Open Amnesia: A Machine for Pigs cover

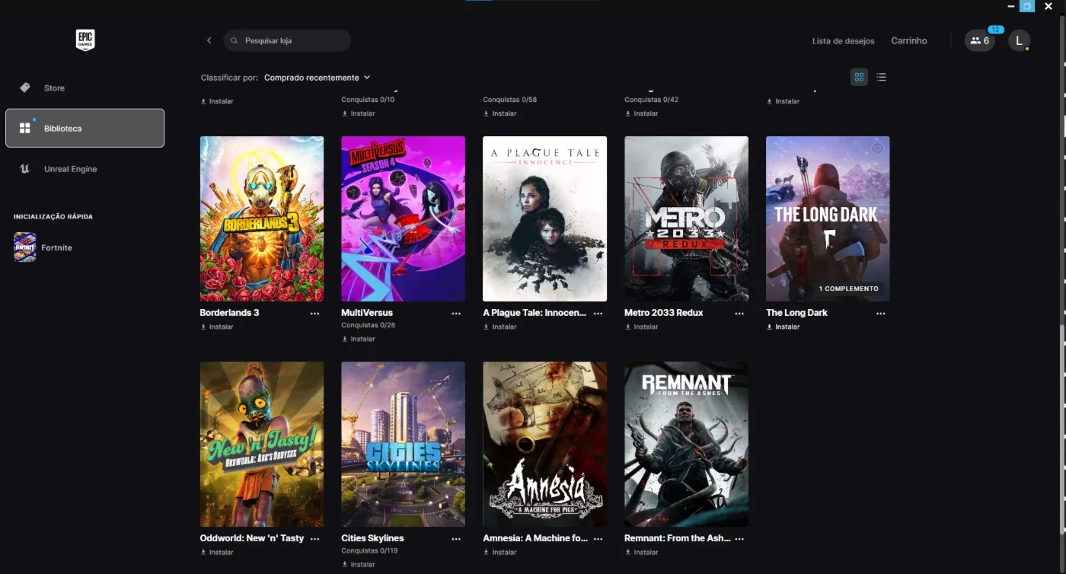coord(545,444)
